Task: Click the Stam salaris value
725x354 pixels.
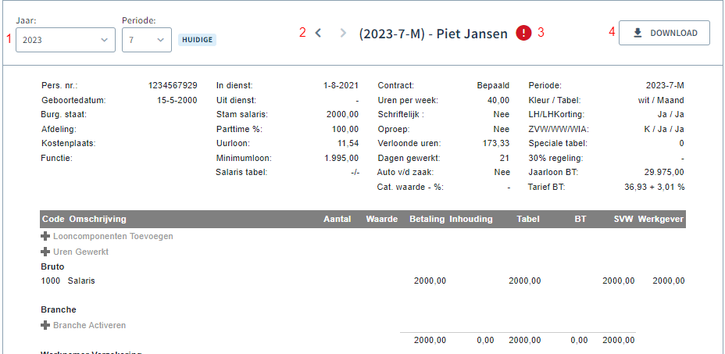Action: click(343, 114)
